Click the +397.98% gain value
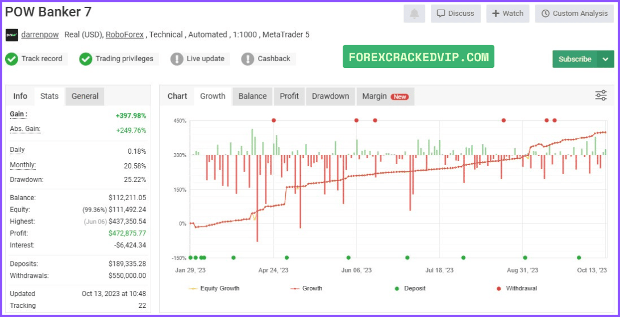The image size is (620, 317). click(131, 116)
